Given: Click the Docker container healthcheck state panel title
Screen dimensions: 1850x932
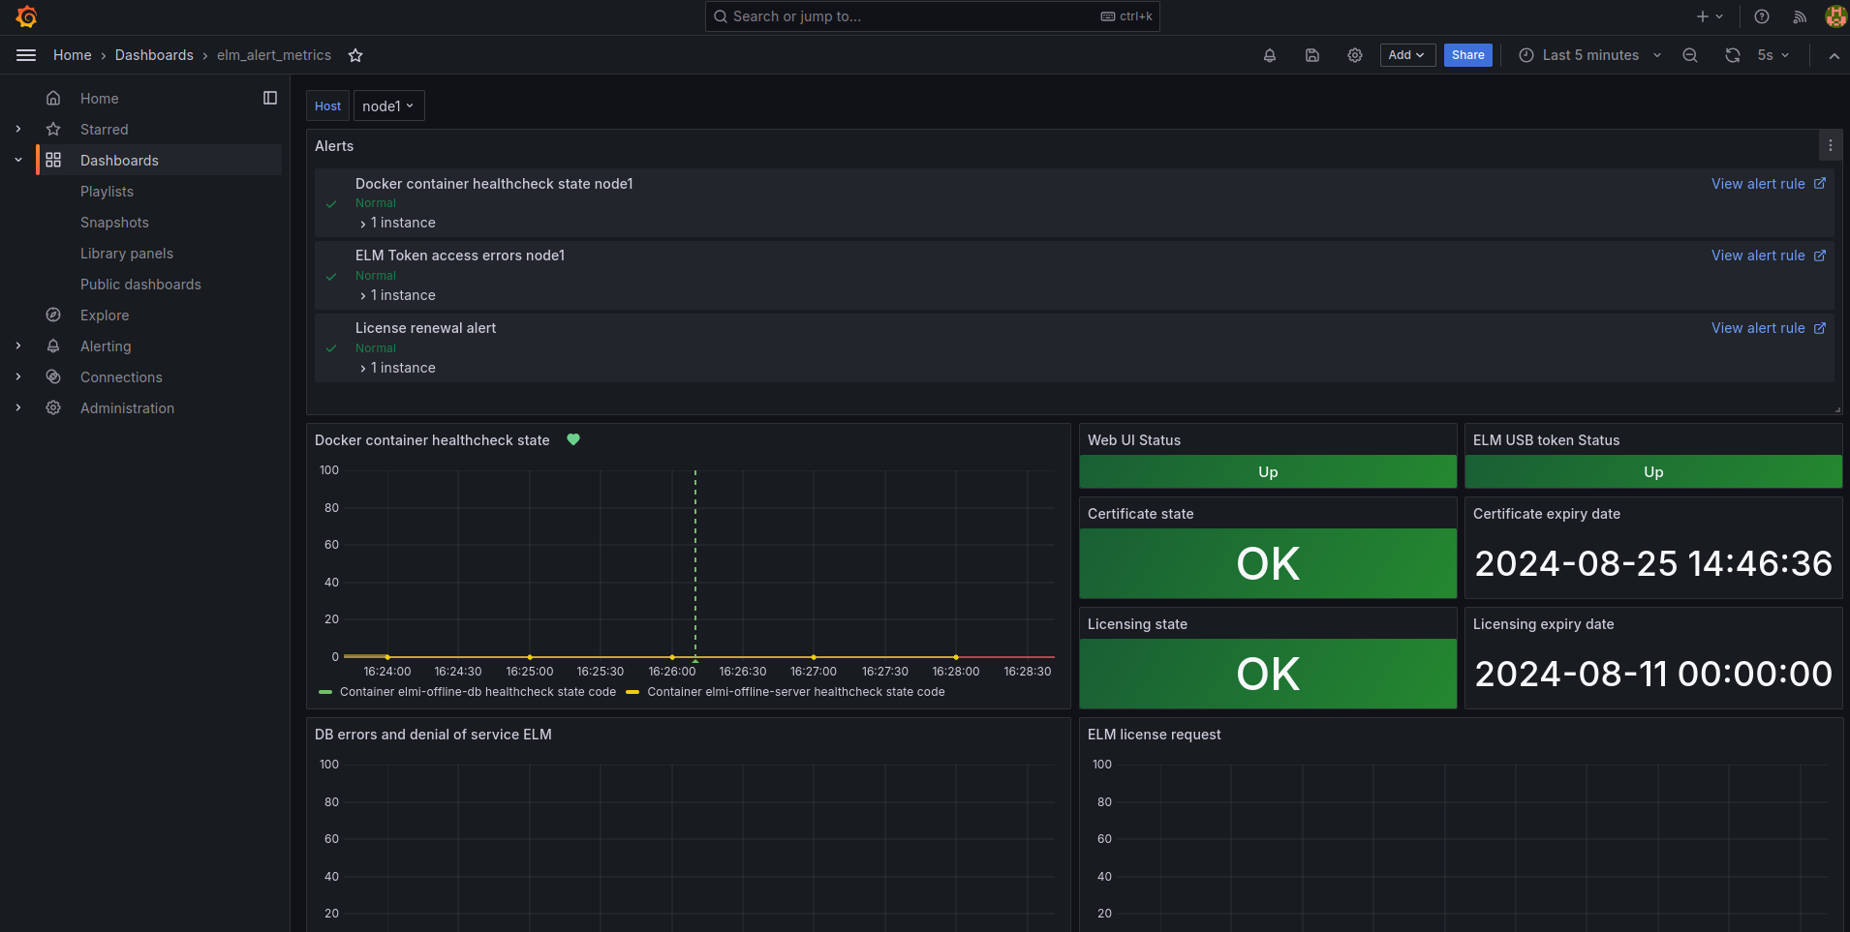Looking at the screenshot, I should 432,440.
